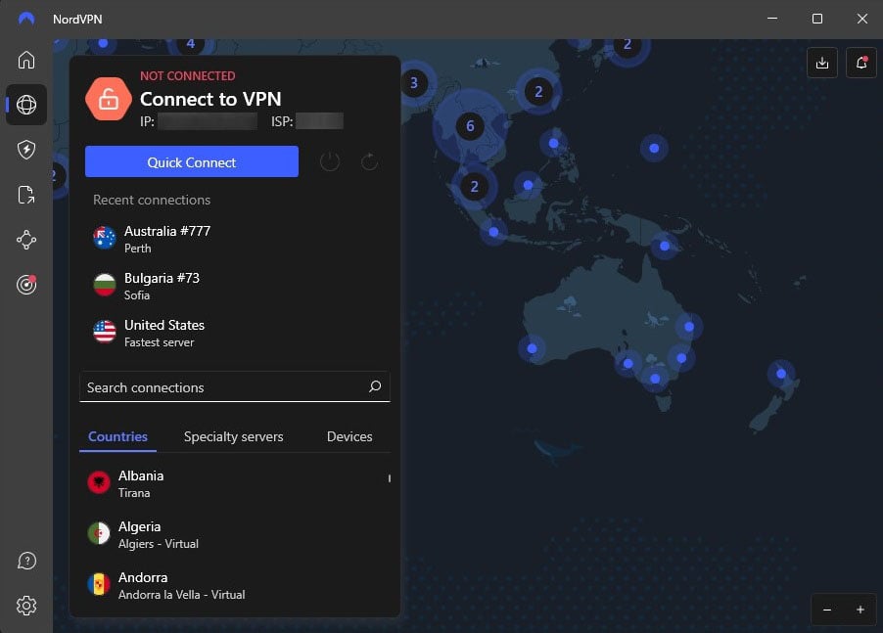Click the Melbourne server dot
Screen dimensions: 883x633
(x=655, y=379)
